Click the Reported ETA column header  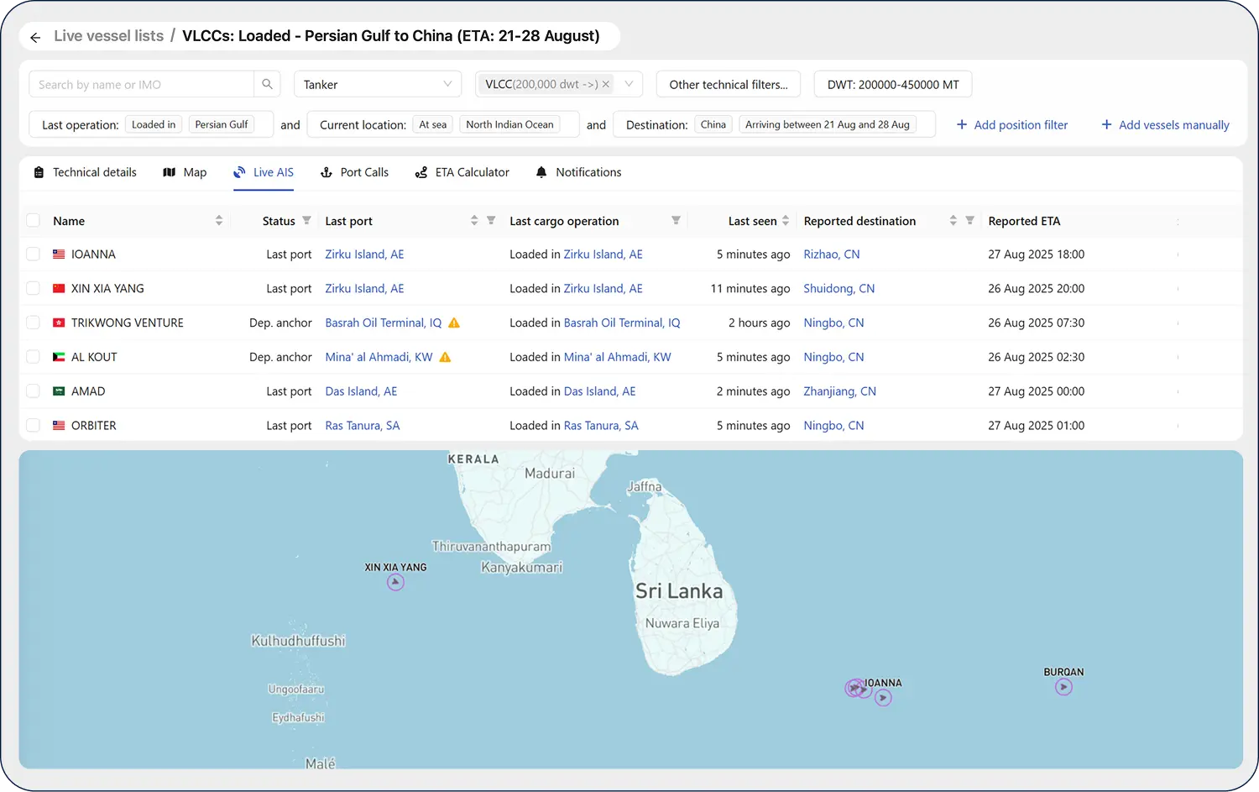click(1024, 220)
